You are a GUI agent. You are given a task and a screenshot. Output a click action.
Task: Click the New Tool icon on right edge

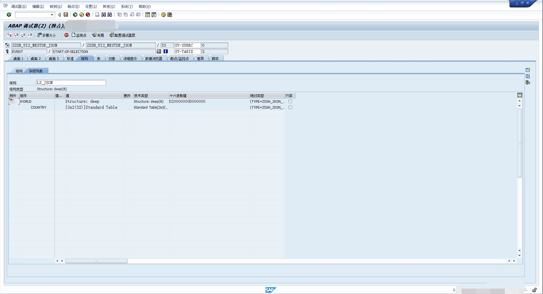[x=528, y=70]
